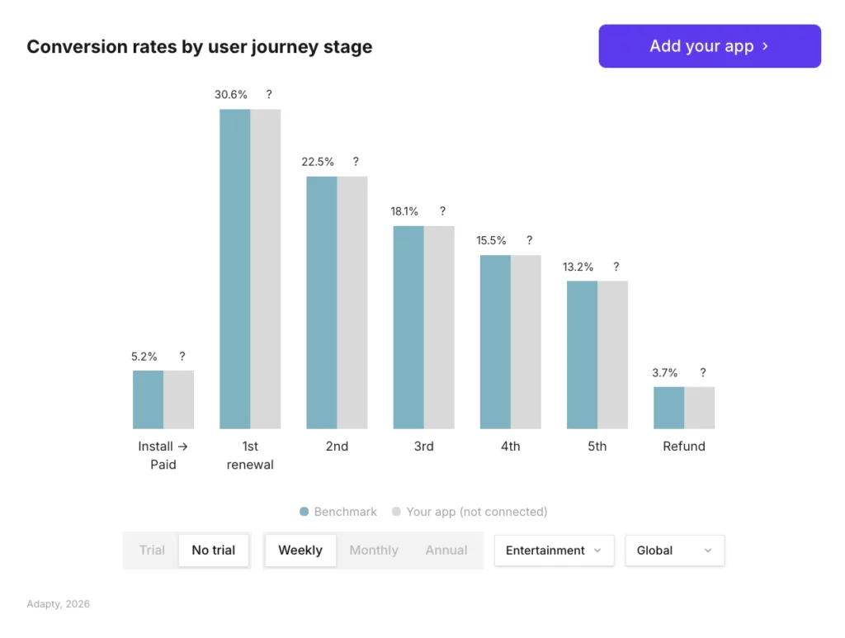This screenshot has height=638, width=845.
Task: Click the chevron on the Global dropdown
Action: pos(709,551)
